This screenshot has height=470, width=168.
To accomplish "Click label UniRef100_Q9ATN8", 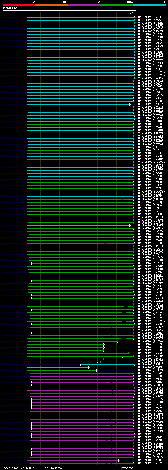I will point(151,141).
